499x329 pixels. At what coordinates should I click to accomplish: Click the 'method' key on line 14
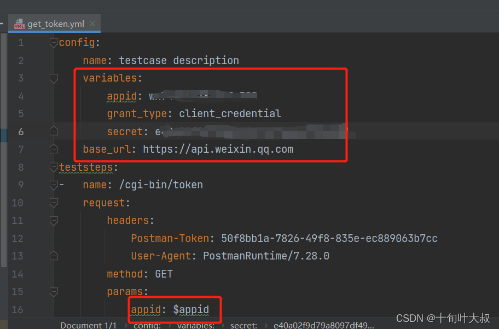[x=125, y=274]
